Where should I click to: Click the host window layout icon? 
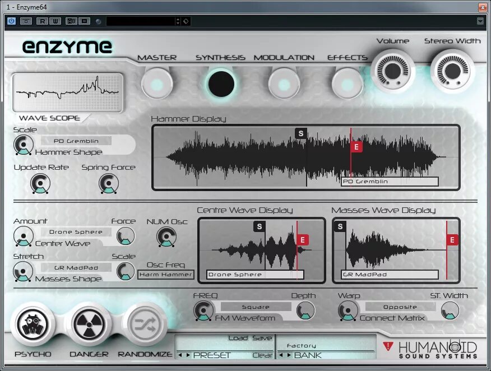(26, 21)
